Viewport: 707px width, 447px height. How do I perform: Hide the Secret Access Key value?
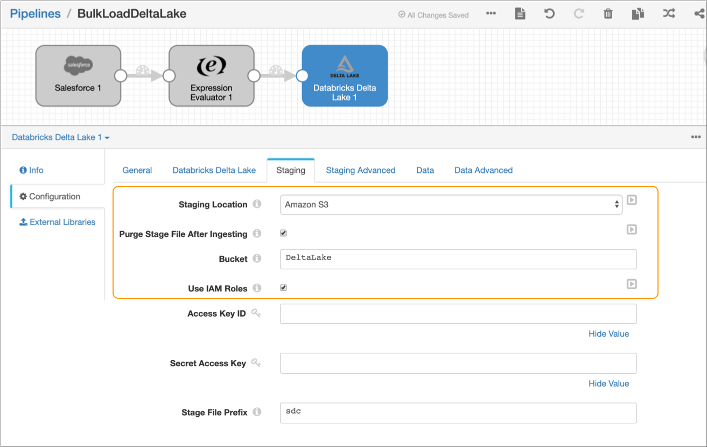click(608, 383)
